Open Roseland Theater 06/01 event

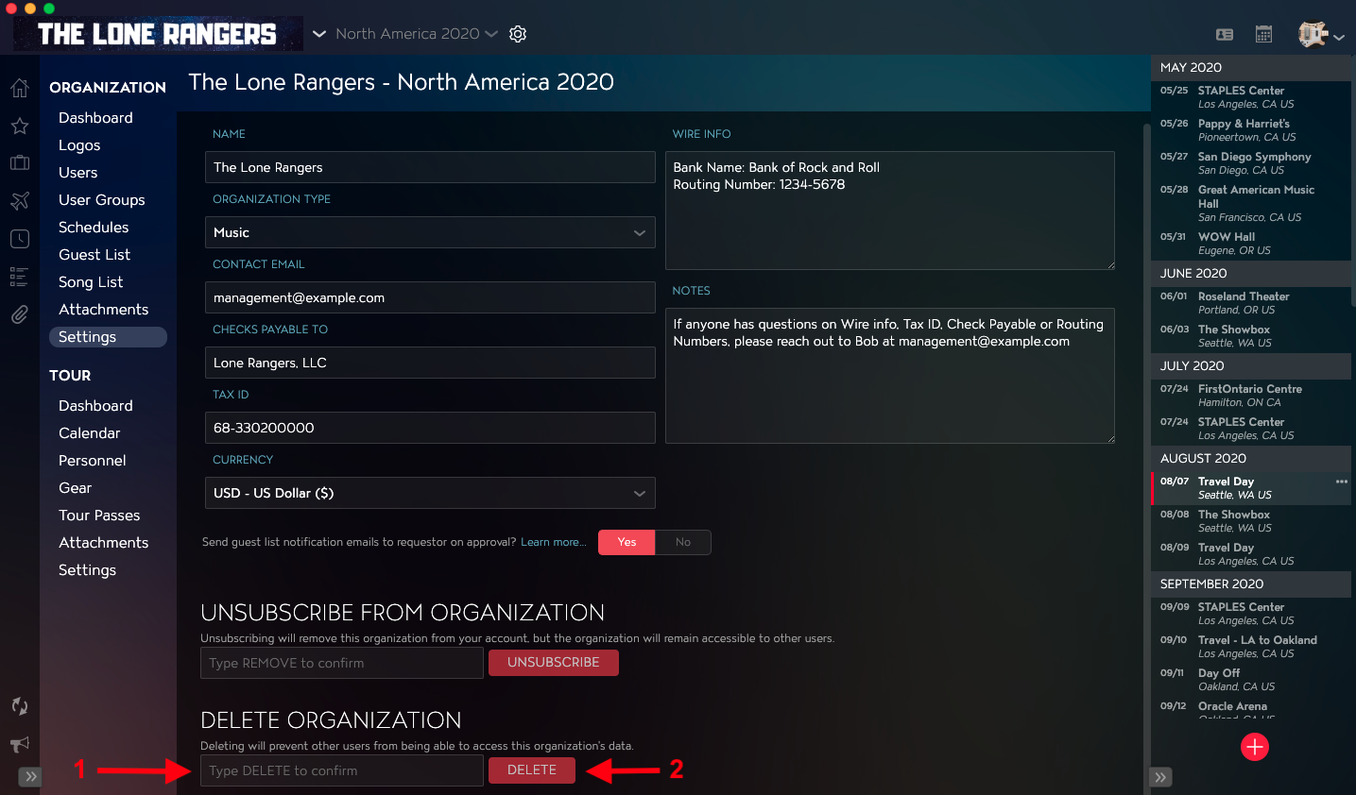coord(1251,303)
